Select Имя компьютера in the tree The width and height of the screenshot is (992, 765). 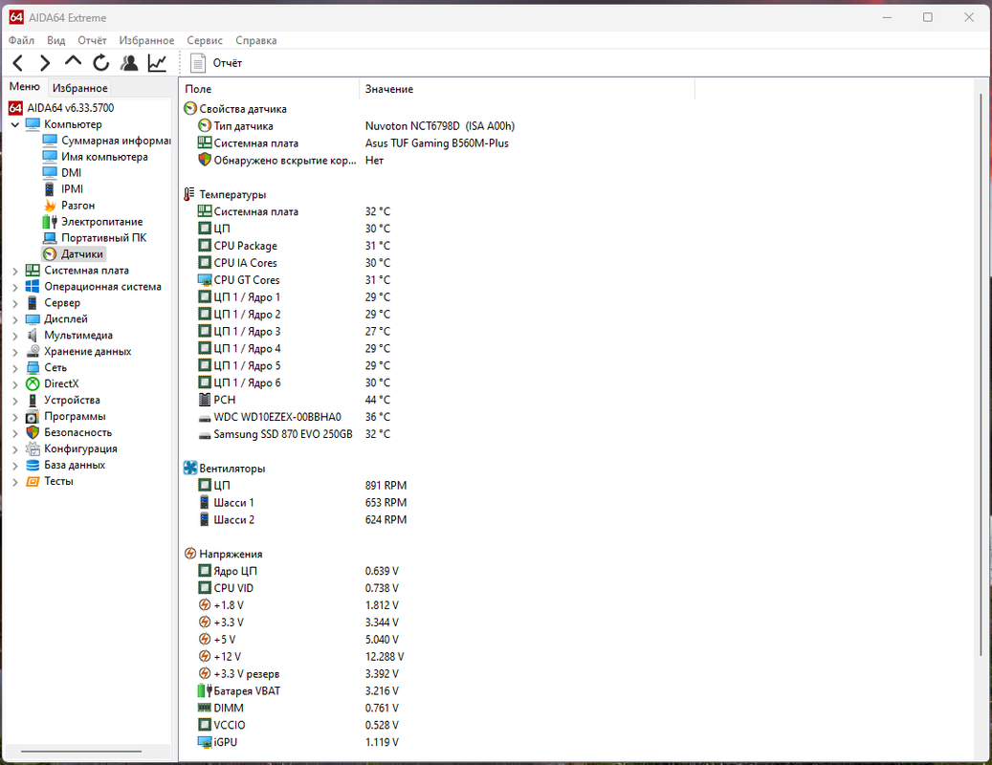(x=96, y=157)
